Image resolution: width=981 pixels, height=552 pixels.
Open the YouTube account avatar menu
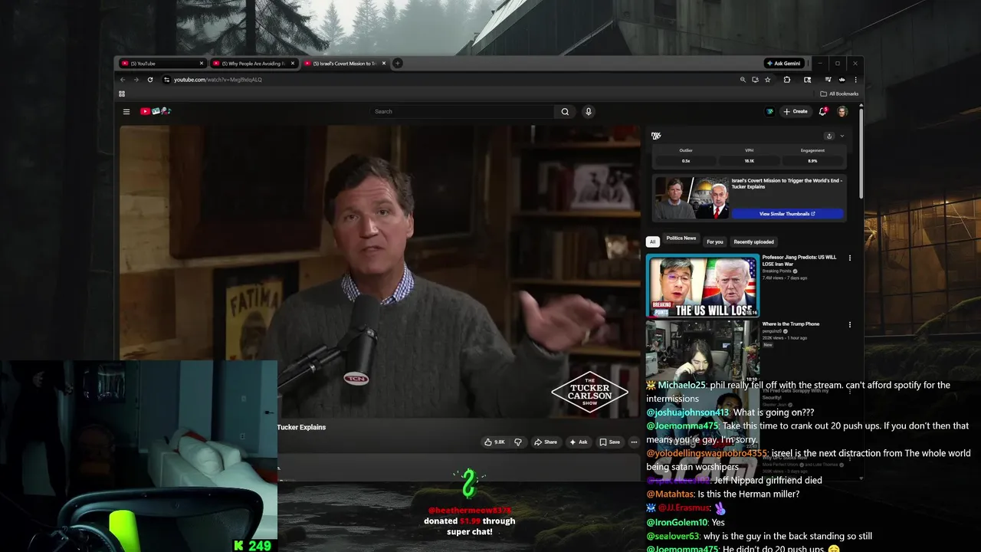click(x=842, y=111)
